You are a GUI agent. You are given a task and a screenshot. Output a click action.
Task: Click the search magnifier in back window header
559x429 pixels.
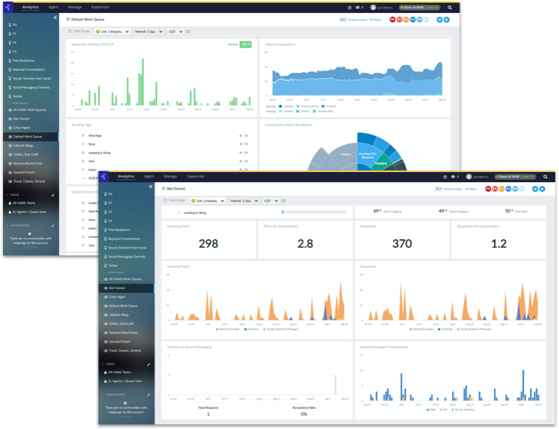point(449,7)
